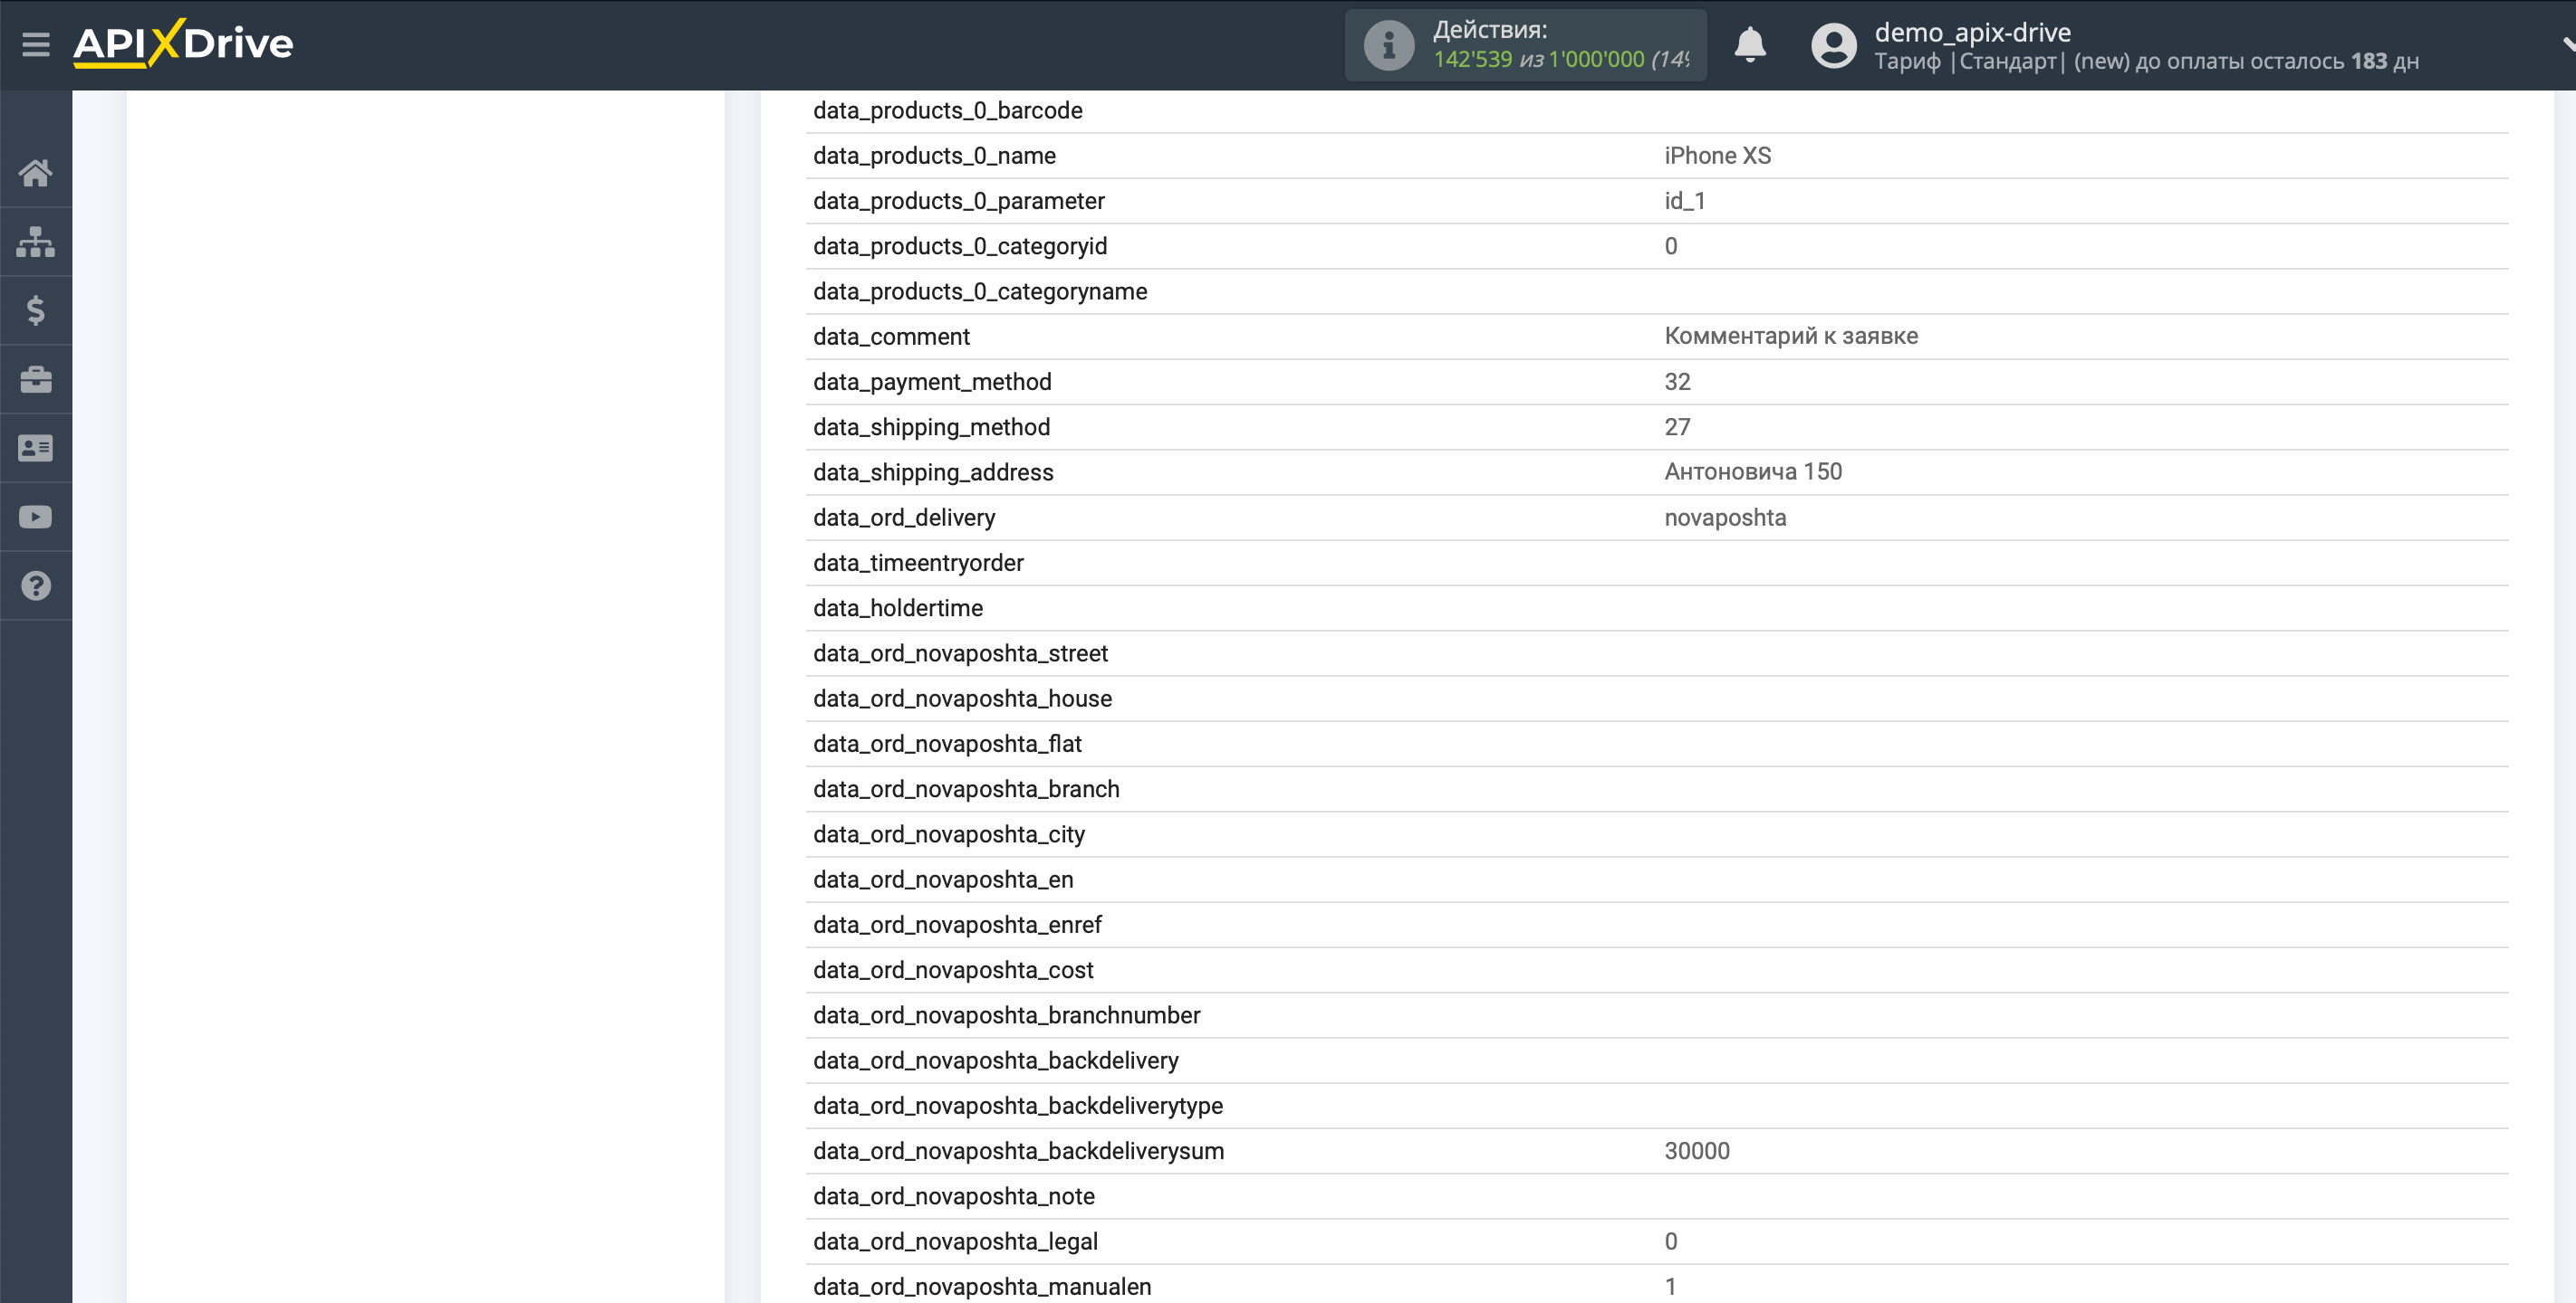Open the hamburger menu

coord(36,44)
